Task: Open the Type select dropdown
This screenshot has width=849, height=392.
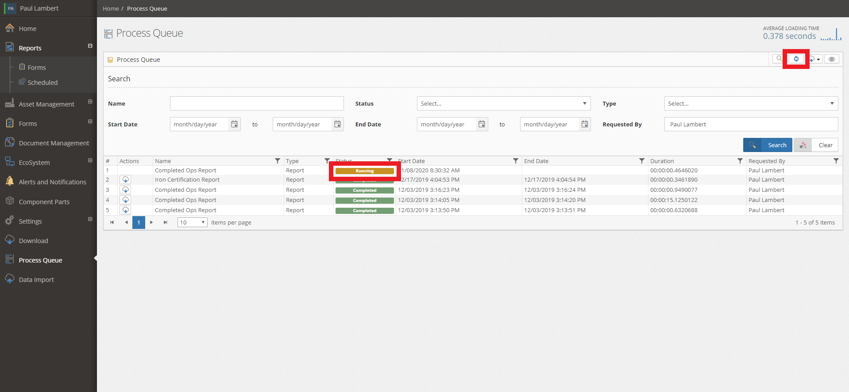Action: (751, 103)
